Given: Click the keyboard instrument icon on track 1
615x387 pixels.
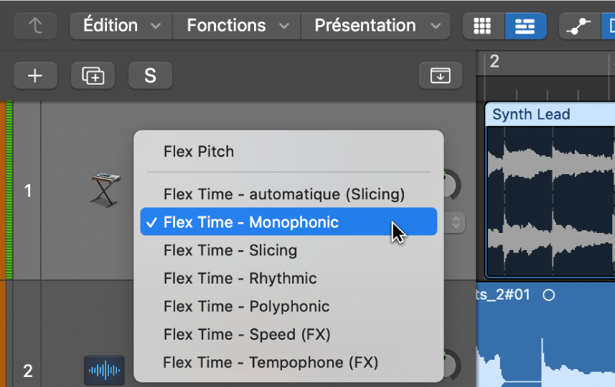Looking at the screenshot, I should pyautogui.click(x=105, y=189).
